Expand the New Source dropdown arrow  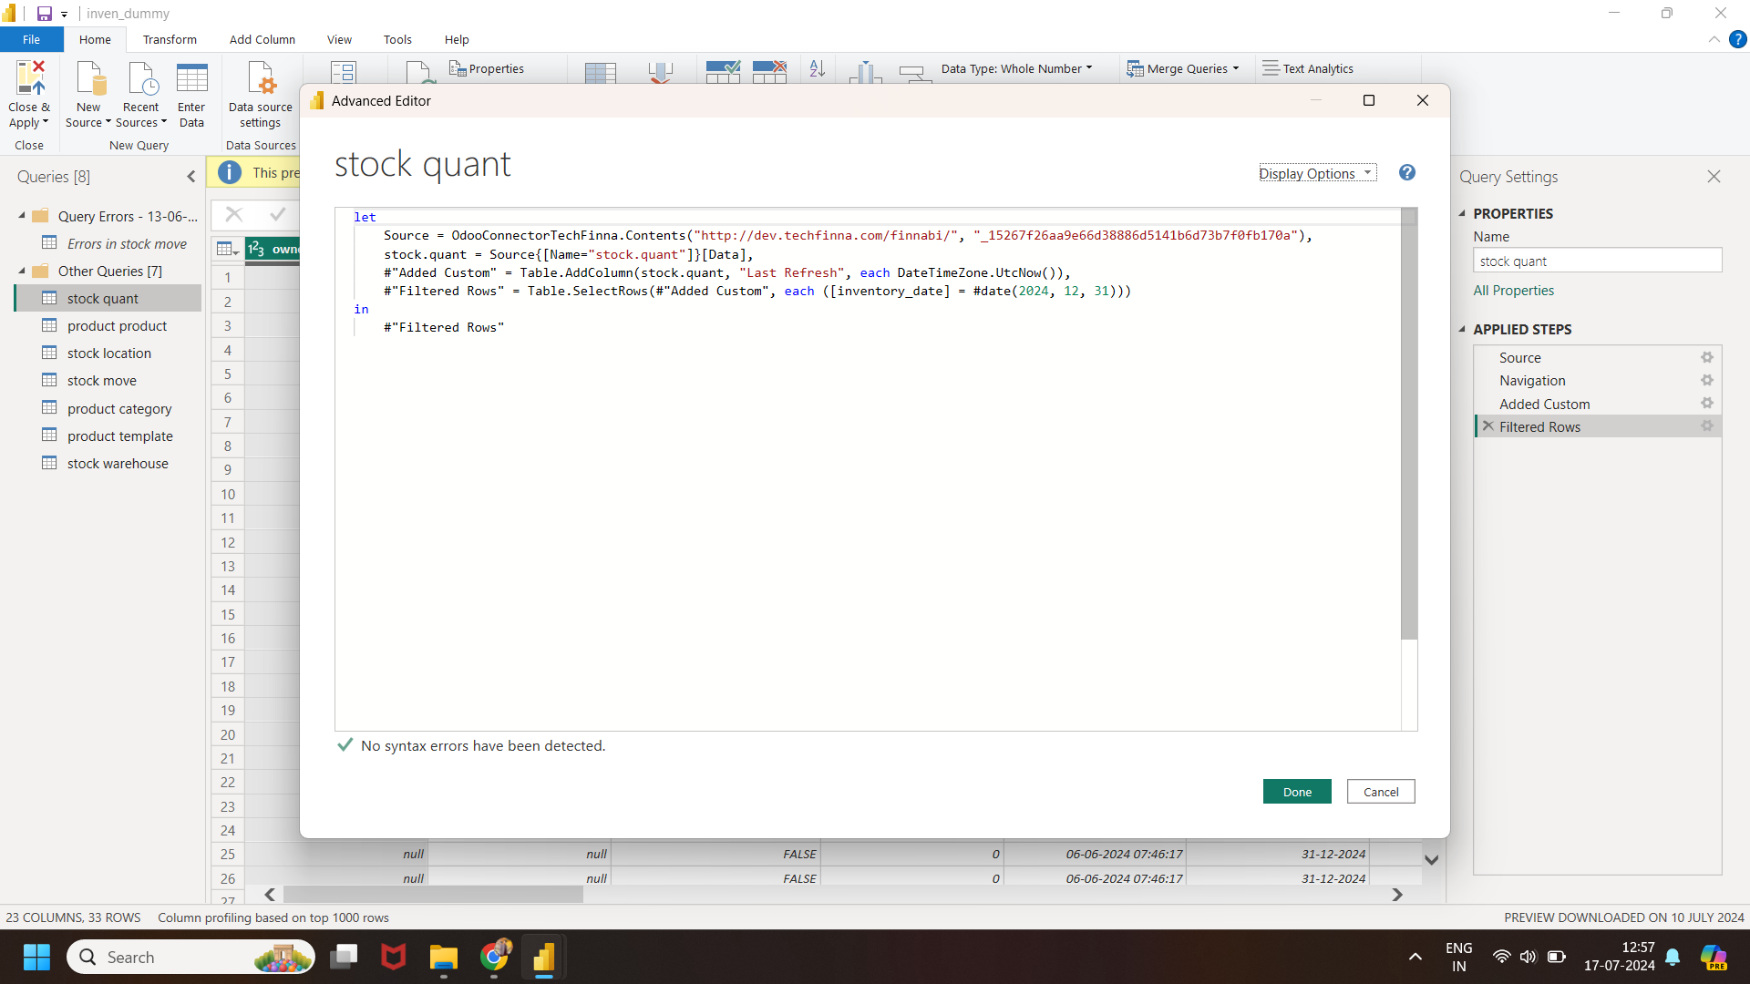108,122
